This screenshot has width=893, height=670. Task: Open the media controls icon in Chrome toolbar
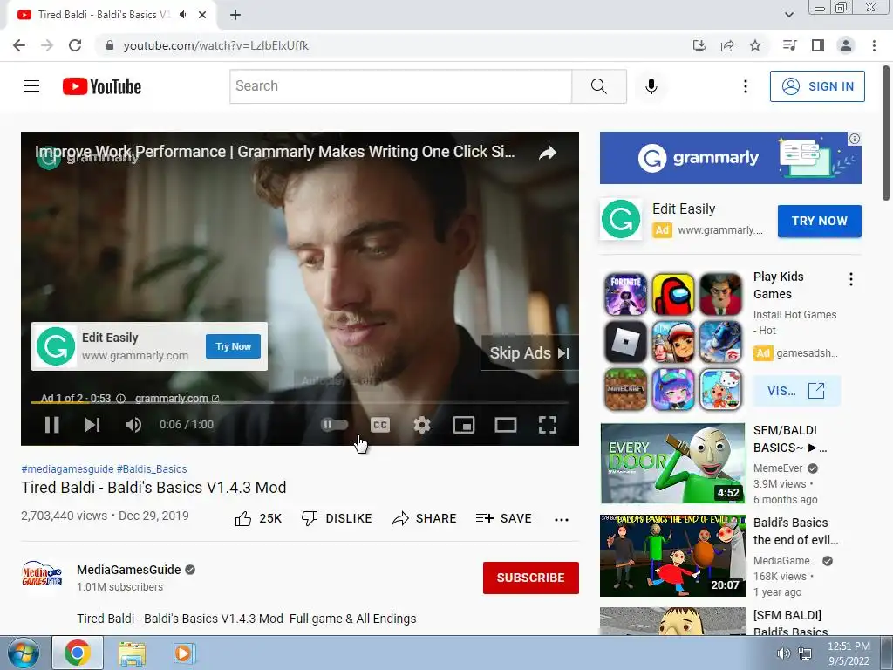(x=790, y=45)
